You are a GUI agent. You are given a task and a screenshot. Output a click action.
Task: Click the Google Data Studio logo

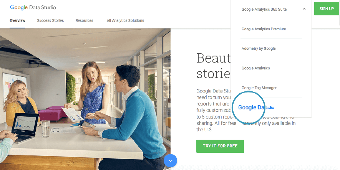(33, 8)
